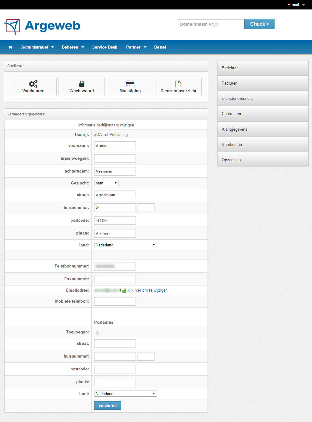Tick the Postadres Toevoegen checkbox
Image resolution: width=312 pixels, height=422 pixels.
pos(97,333)
